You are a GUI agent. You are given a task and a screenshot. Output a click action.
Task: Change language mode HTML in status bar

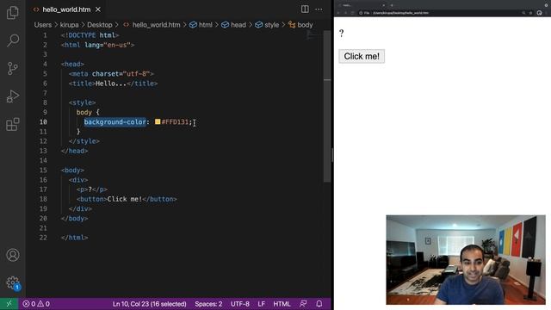(x=282, y=304)
